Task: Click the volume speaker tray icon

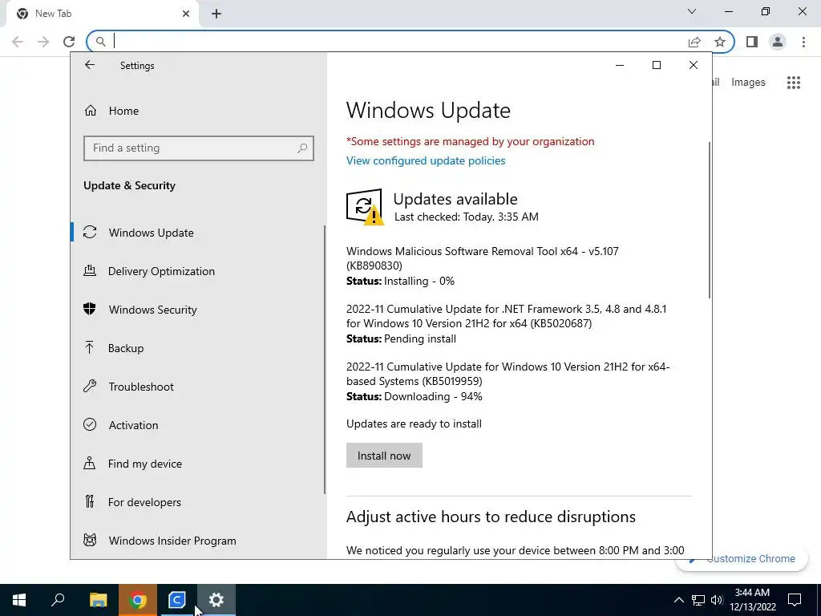Action: (717, 600)
